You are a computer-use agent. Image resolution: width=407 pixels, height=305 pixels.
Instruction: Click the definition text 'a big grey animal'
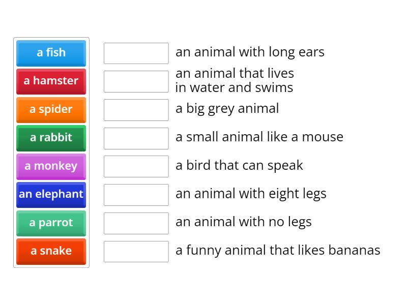point(227,109)
